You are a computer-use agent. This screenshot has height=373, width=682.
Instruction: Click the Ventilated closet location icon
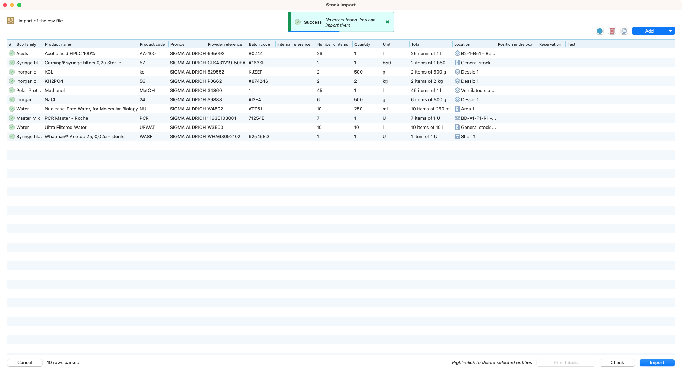458,90
